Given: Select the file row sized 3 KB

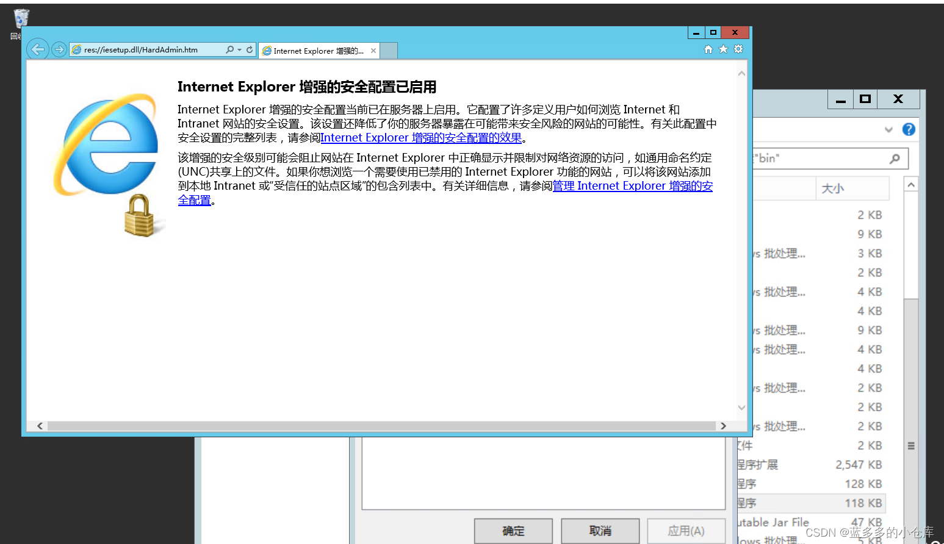Looking at the screenshot, I should pos(818,254).
